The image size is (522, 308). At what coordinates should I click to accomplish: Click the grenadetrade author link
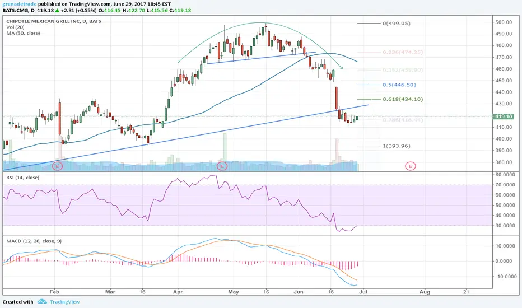coord(20,4)
